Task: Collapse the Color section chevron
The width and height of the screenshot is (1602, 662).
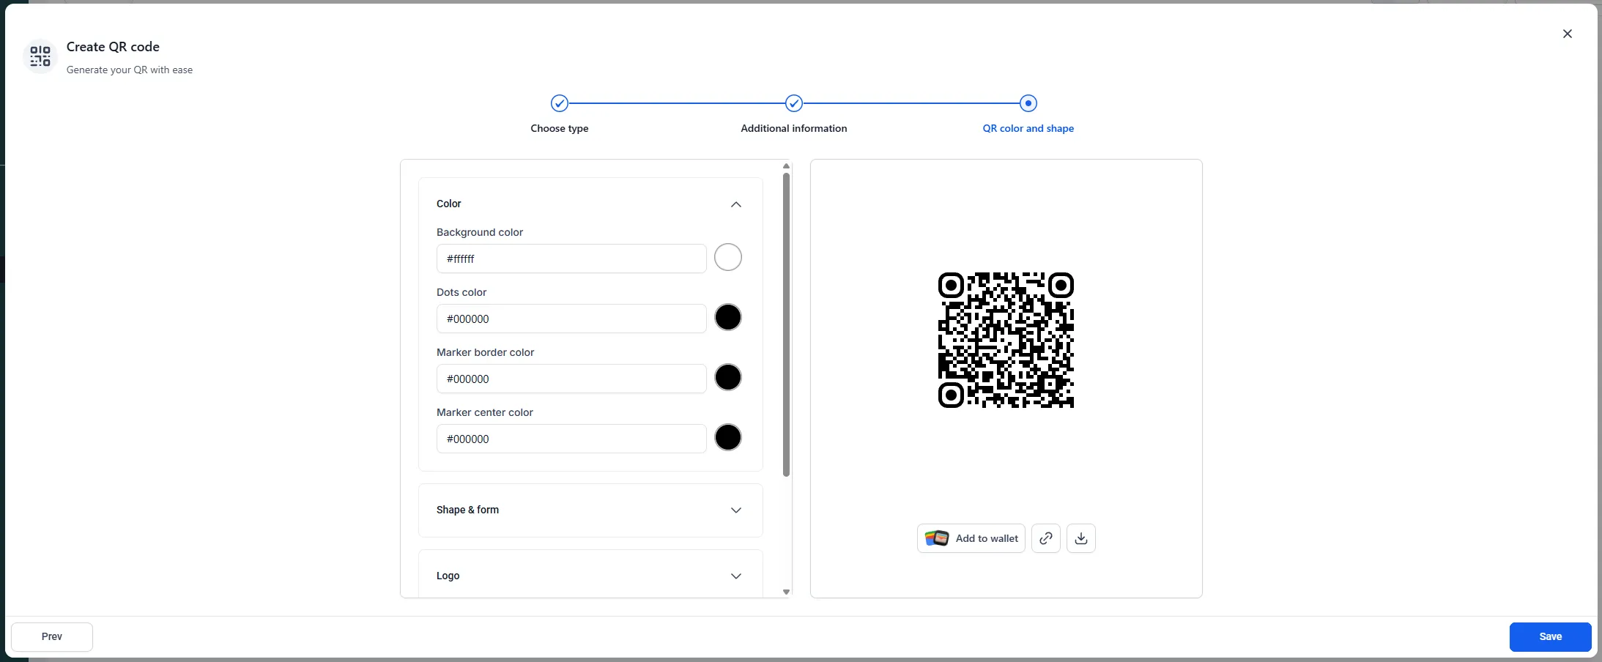Action: tap(736, 204)
